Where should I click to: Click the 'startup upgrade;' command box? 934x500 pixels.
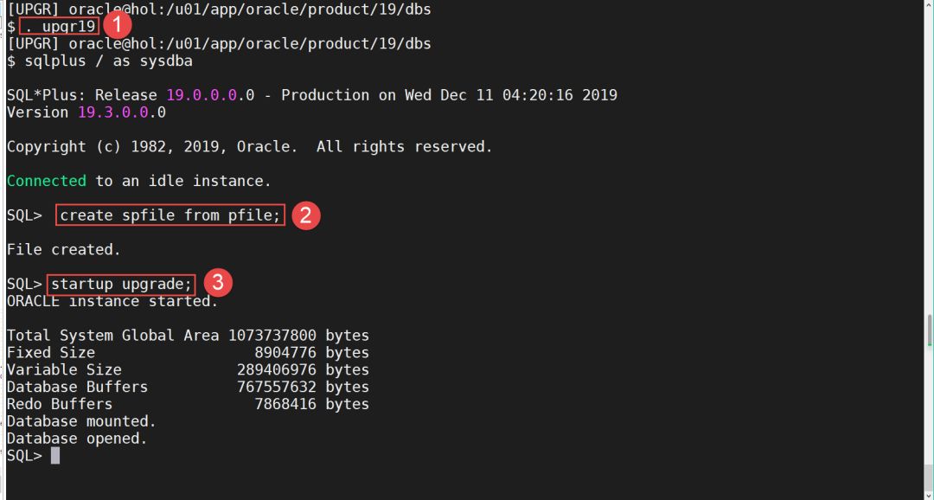[120, 284]
